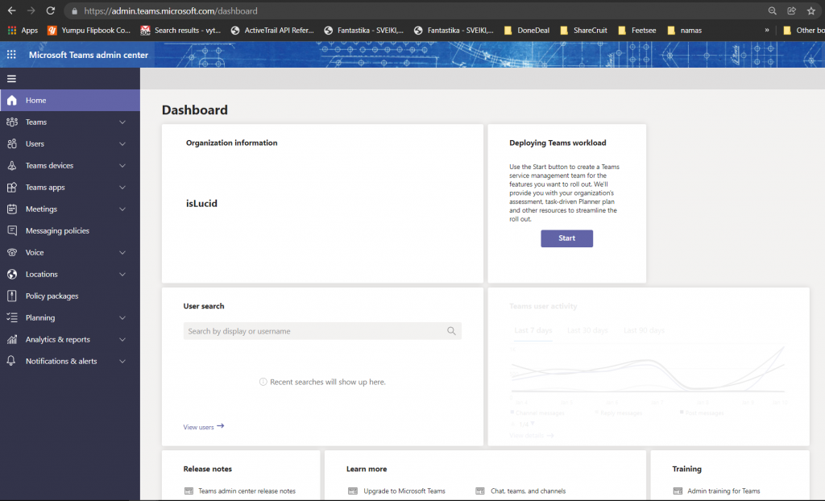Open Teams admin center release notes link
This screenshot has height=501, width=825.
click(x=247, y=491)
